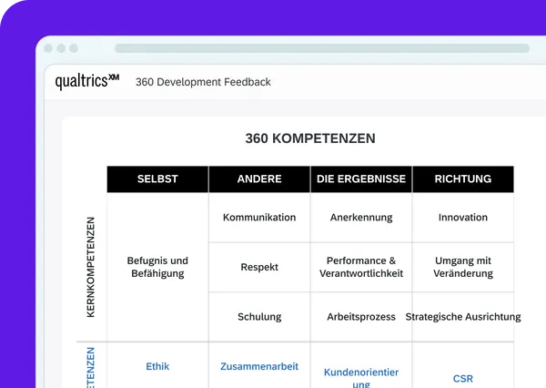Image resolution: width=546 pixels, height=388 pixels.
Task: Select the RICHTUNG column header
Action: [x=463, y=179]
